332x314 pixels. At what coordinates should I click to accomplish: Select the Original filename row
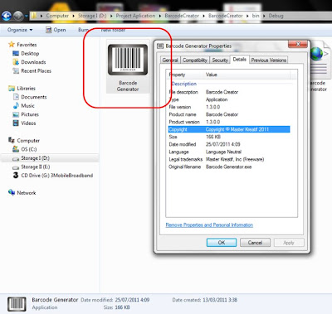(229, 167)
